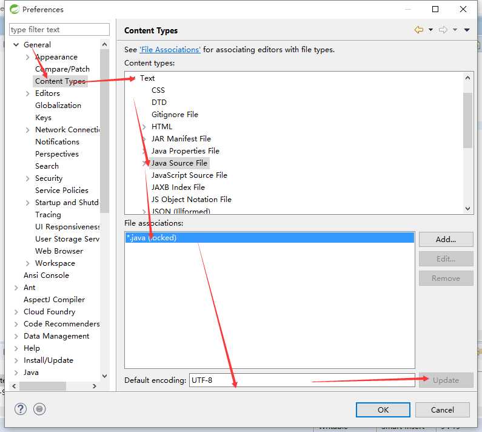Expand the Editors node
Viewport: 482px width, 432px height.
[x=28, y=93]
